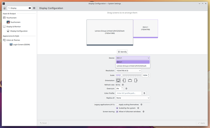
Task: Select Display & Monitor in sidebar
Action: (13, 27)
